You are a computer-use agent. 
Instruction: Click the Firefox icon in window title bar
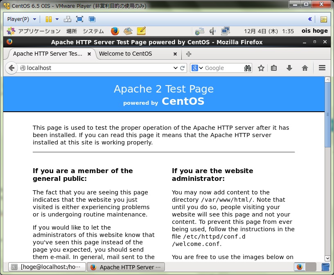9,42
